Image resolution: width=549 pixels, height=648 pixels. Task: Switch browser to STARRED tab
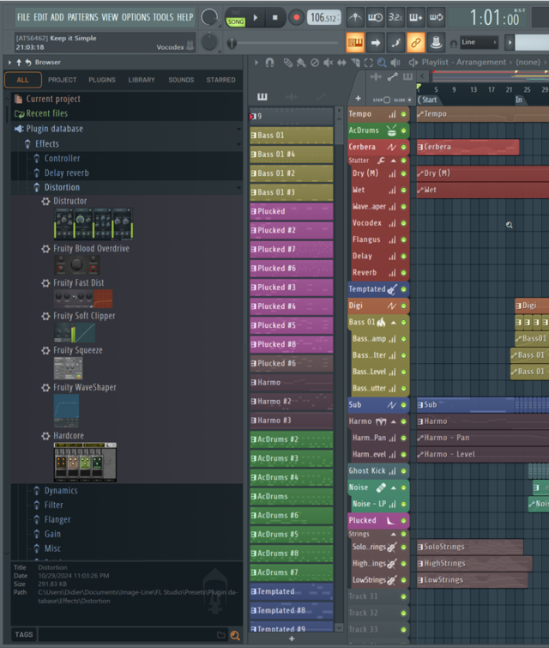[x=220, y=80]
